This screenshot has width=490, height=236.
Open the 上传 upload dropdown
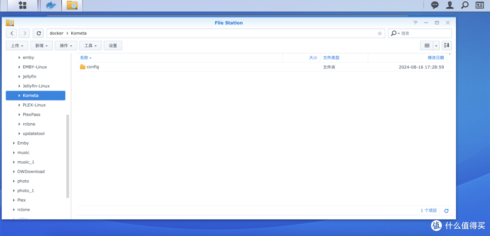point(17,46)
